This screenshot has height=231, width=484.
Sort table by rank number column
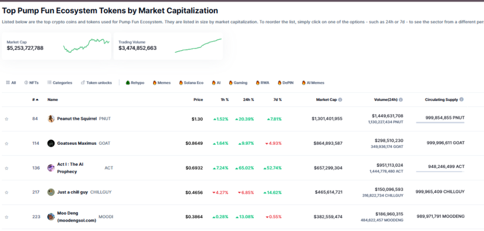[34, 100]
